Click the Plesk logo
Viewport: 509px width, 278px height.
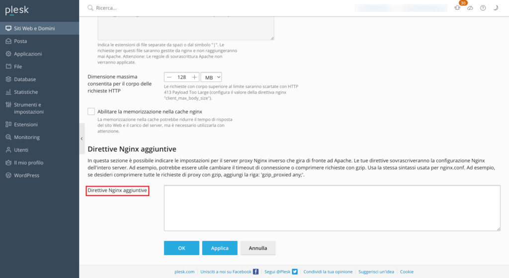coord(17,10)
